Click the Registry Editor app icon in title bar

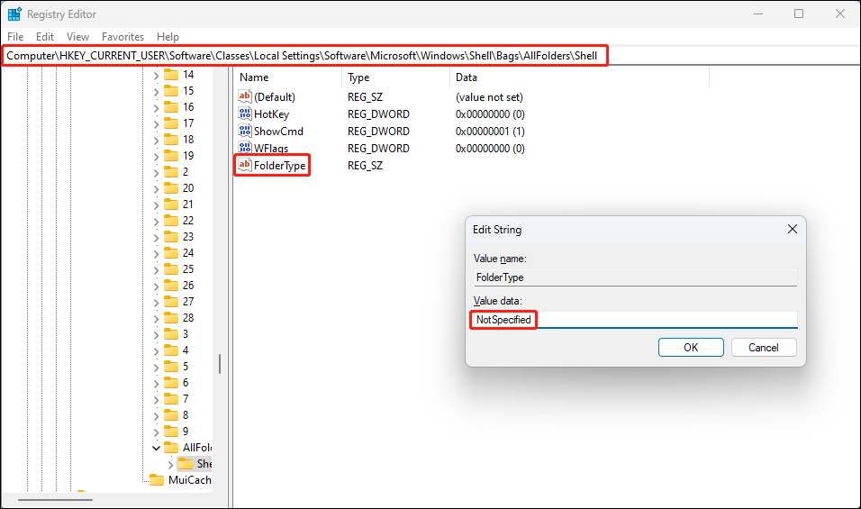tap(14, 14)
